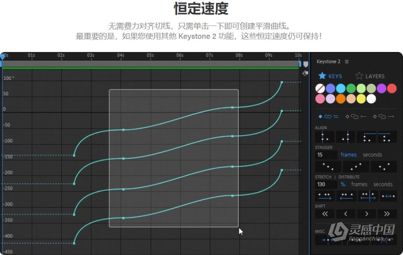Click first align keys vertical icon
Viewport: 403px width, 255px height.
pyautogui.click(x=325, y=137)
